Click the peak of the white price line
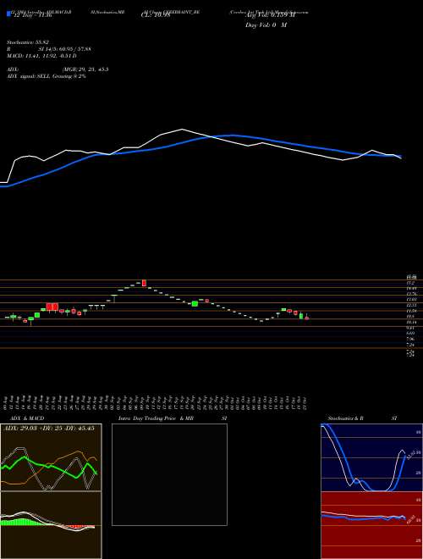 pos(182,129)
